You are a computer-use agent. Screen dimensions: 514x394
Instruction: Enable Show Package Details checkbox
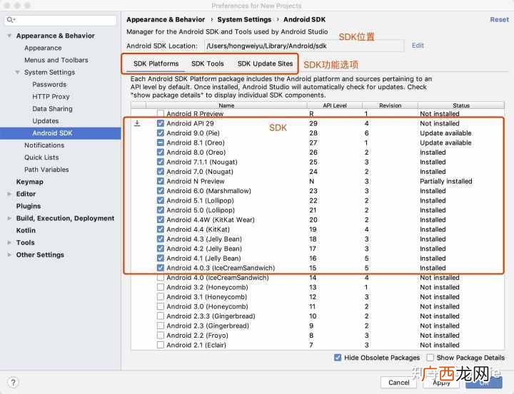[x=430, y=358]
